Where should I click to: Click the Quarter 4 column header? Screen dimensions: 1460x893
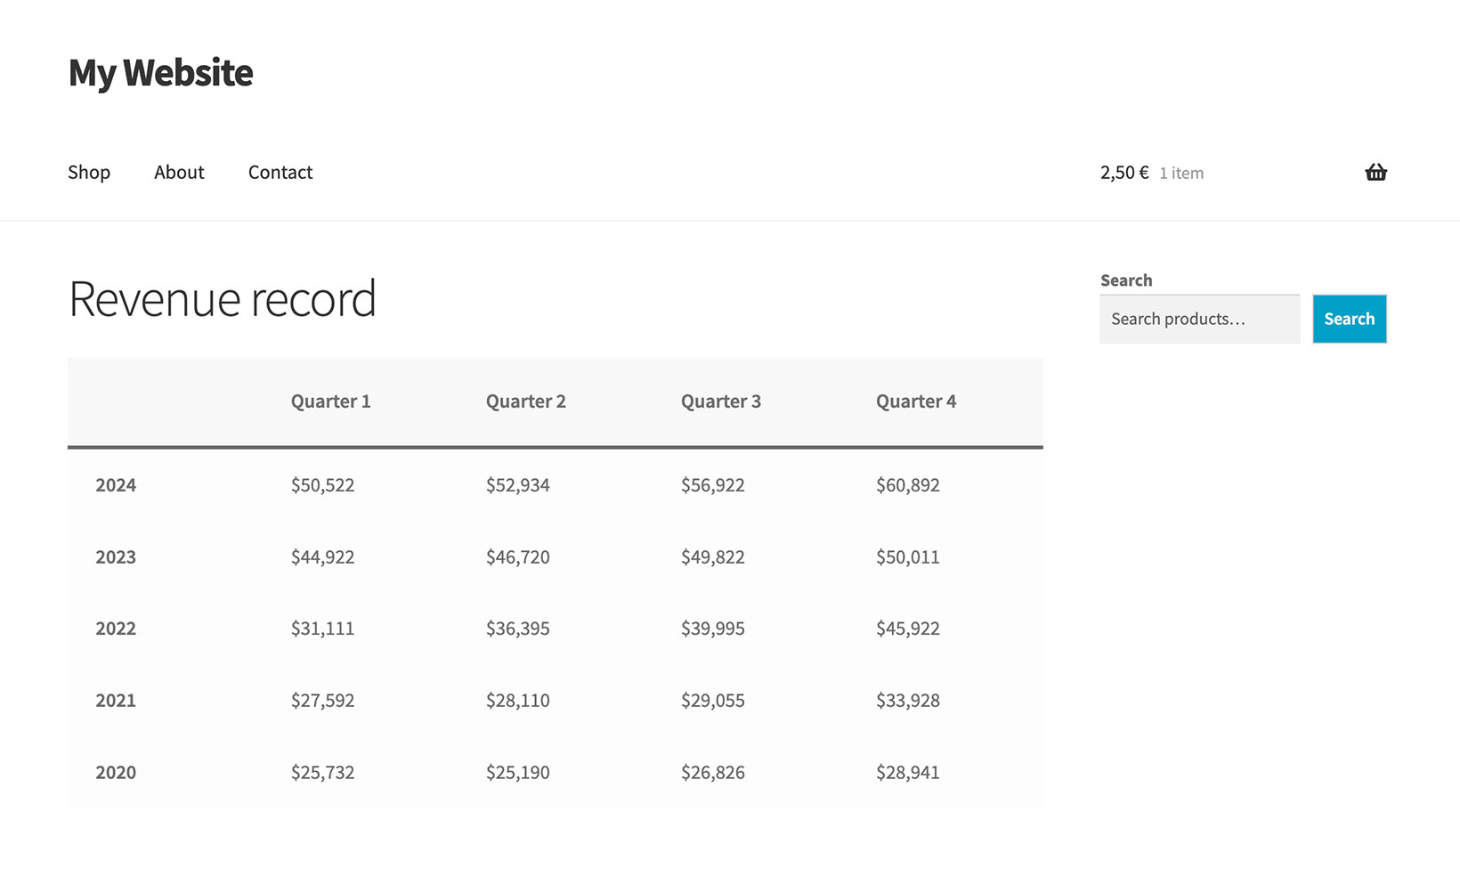pyautogui.click(x=915, y=402)
